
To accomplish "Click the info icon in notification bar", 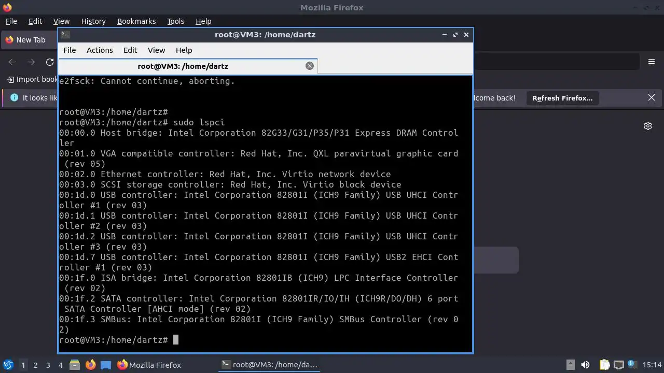I will [14, 97].
